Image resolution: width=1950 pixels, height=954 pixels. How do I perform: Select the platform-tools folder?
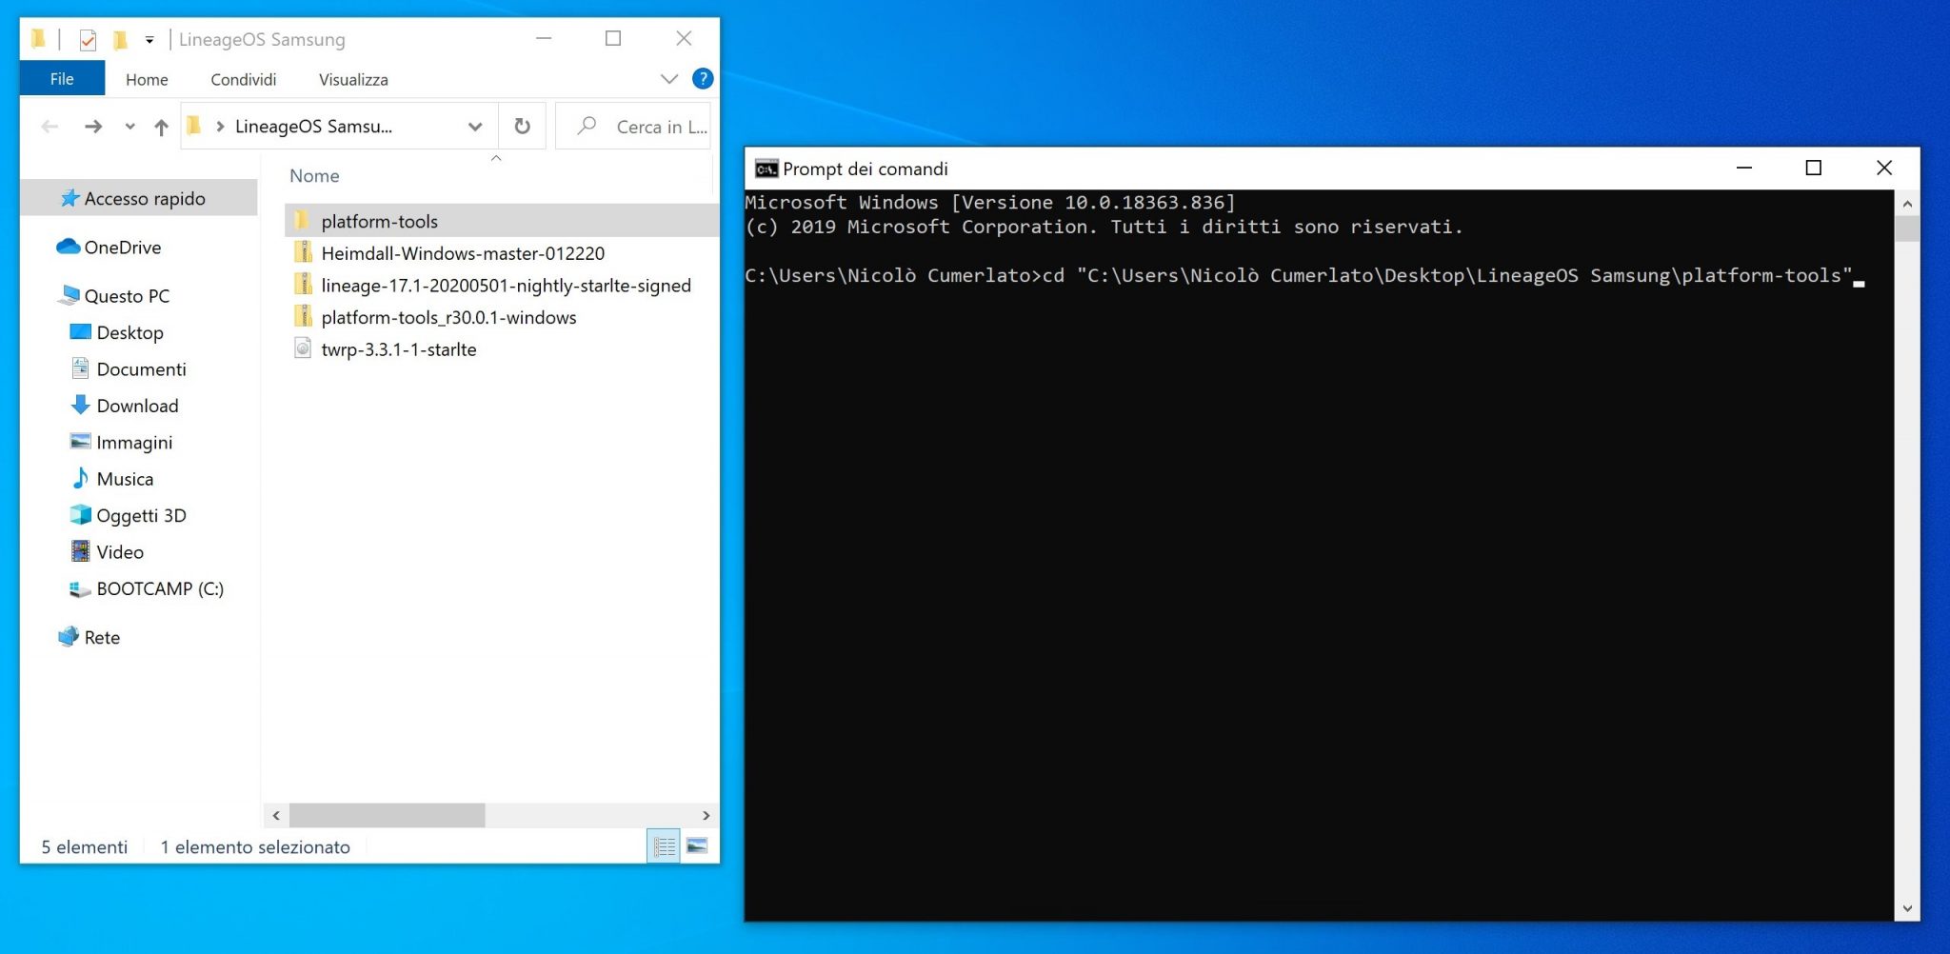point(502,221)
